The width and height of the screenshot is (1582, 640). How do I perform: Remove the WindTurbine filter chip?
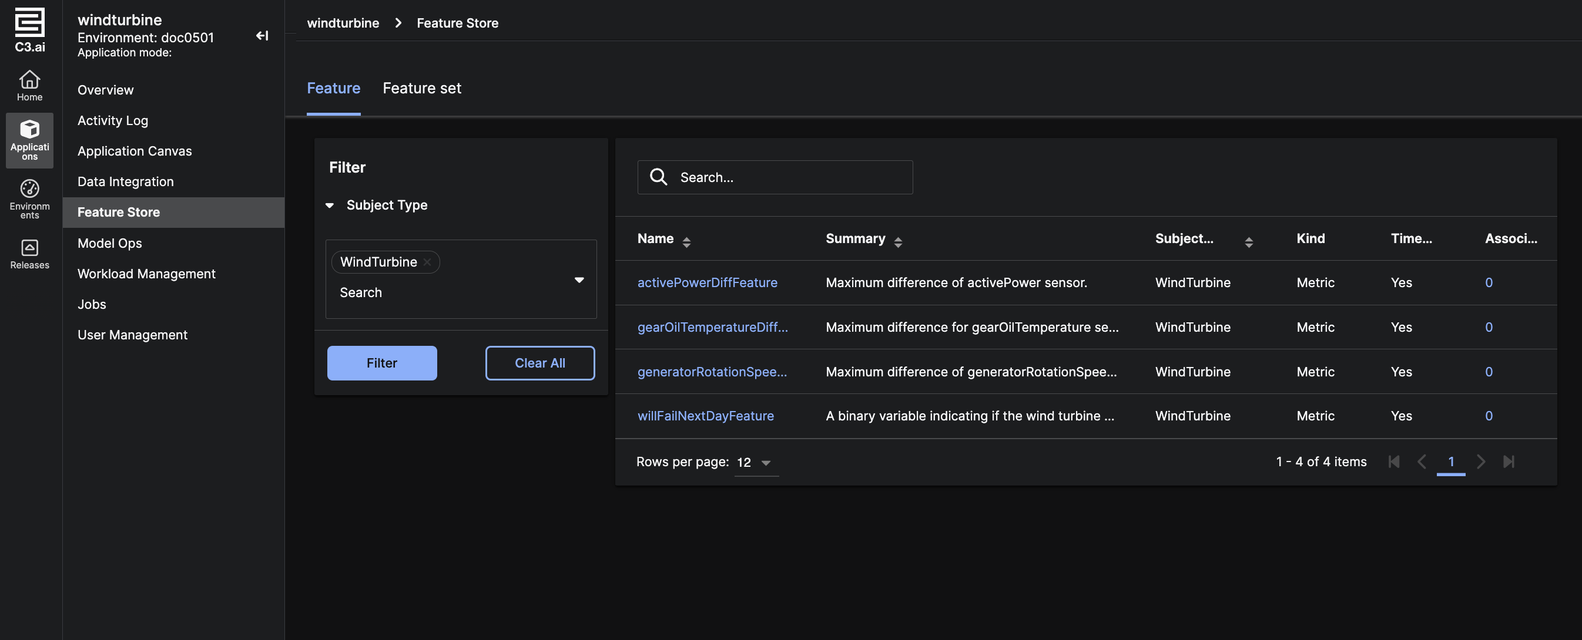tap(427, 262)
